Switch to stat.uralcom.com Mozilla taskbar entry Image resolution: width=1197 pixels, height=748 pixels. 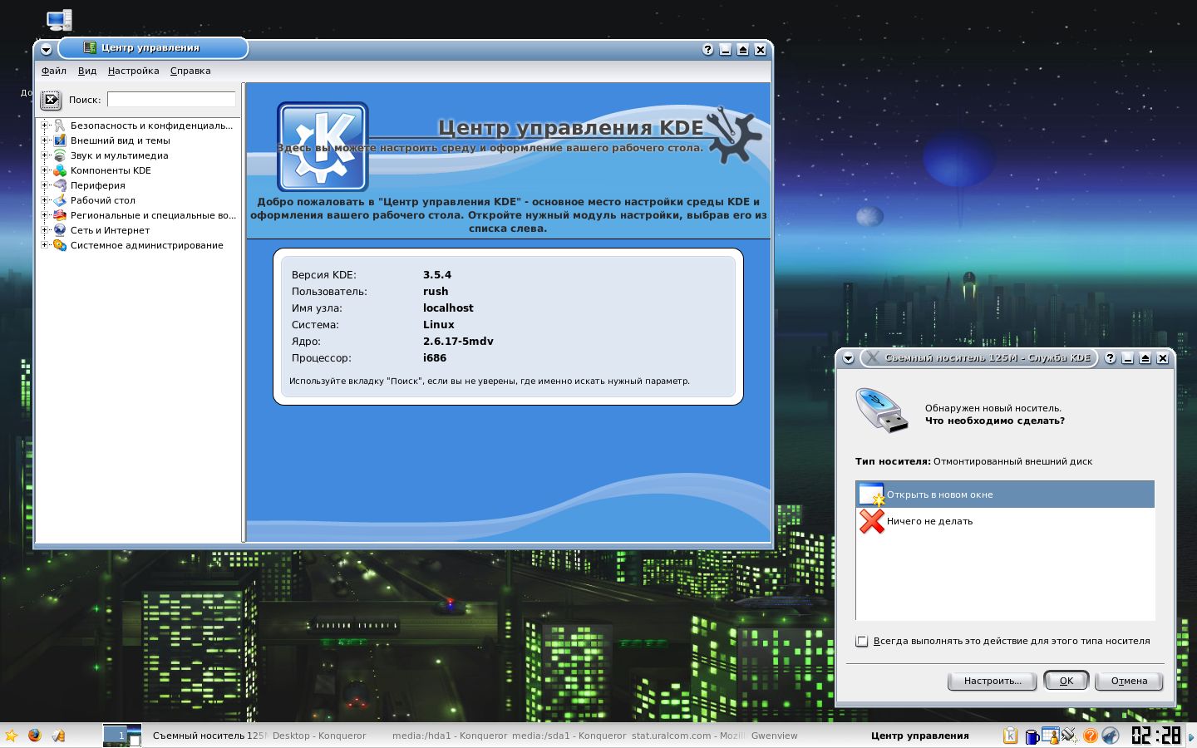point(688,736)
